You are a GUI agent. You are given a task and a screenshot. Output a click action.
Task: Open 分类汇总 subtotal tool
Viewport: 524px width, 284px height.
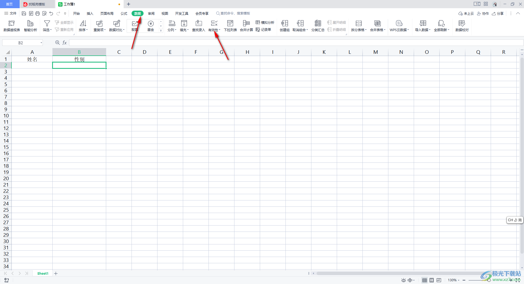click(318, 26)
